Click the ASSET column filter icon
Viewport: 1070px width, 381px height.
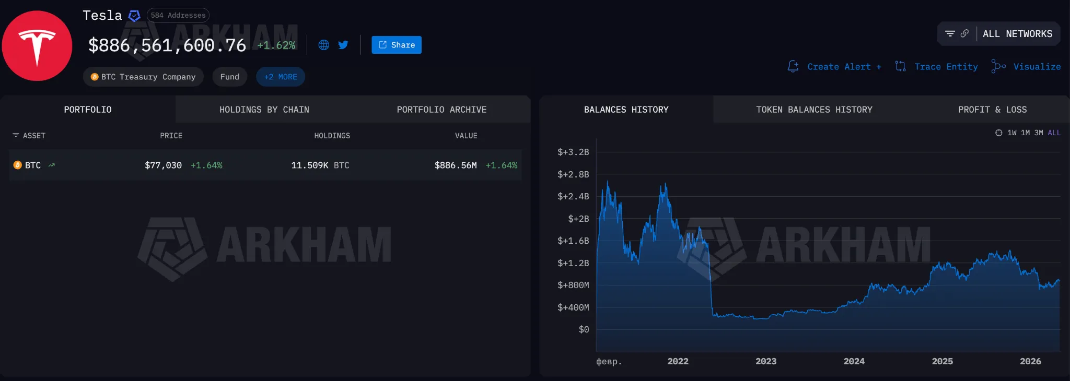[x=16, y=135]
